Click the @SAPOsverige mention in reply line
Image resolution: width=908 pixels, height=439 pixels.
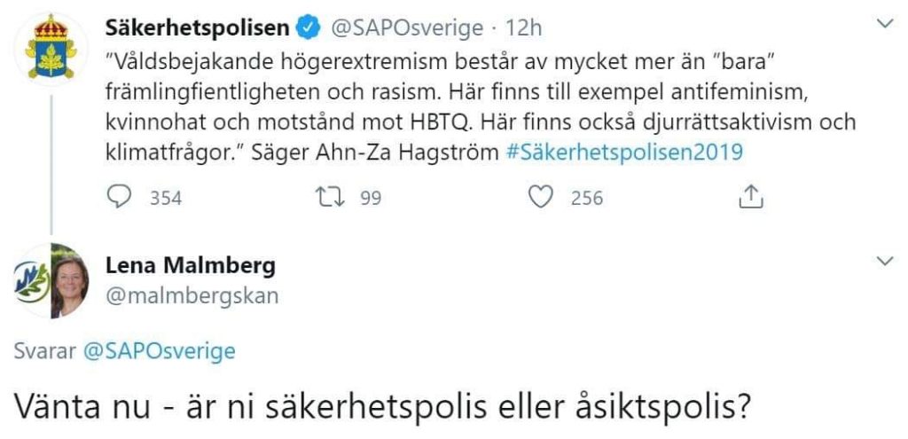click(159, 351)
